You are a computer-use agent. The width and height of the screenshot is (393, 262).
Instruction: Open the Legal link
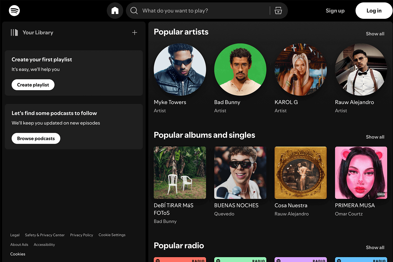click(15, 235)
